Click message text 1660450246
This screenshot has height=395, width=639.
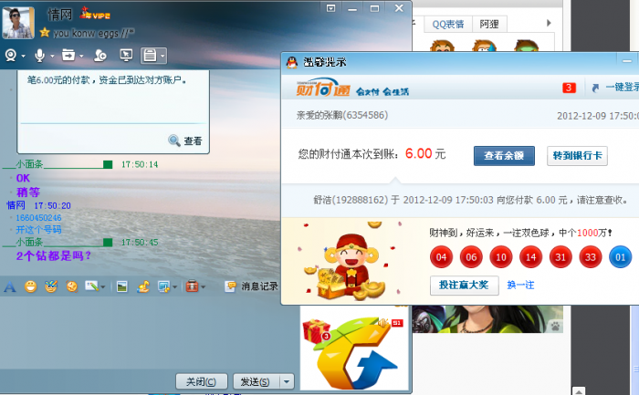(x=38, y=218)
